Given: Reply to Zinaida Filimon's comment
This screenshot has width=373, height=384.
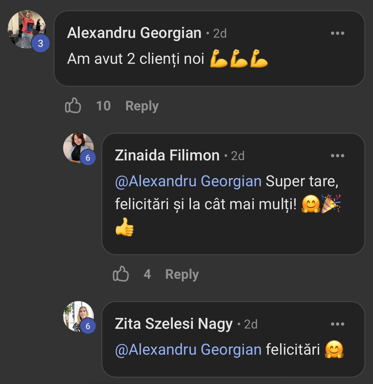Looking at the screenshot, I should pos(182,274).
